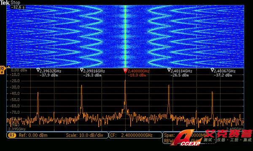
Task: Open the Scale: 10.0 dB/div setting
Action: tap(84, 135)
